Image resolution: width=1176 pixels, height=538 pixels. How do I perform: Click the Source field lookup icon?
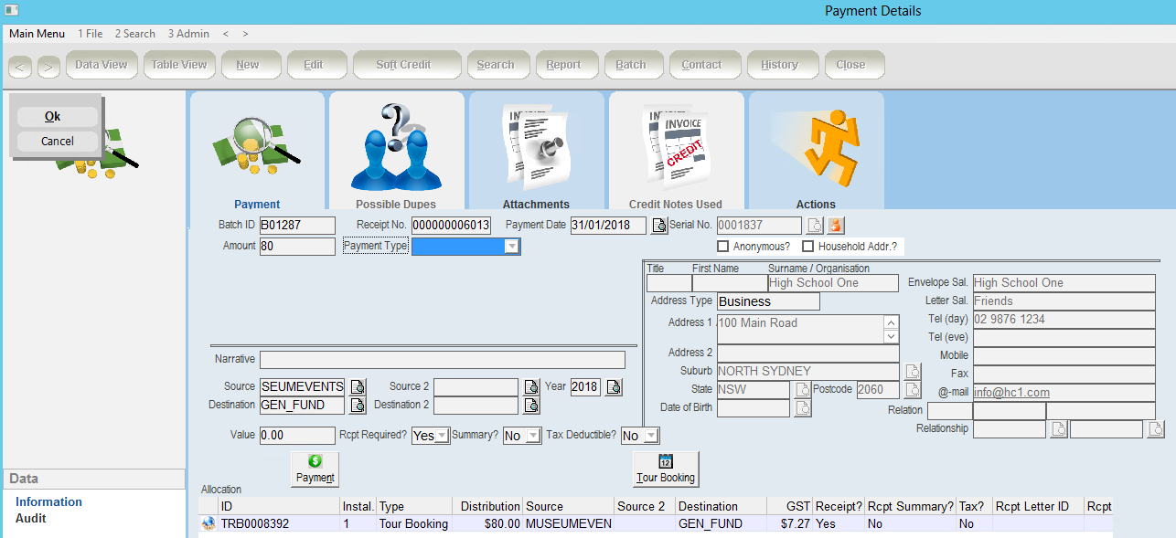tap(358, 387)
